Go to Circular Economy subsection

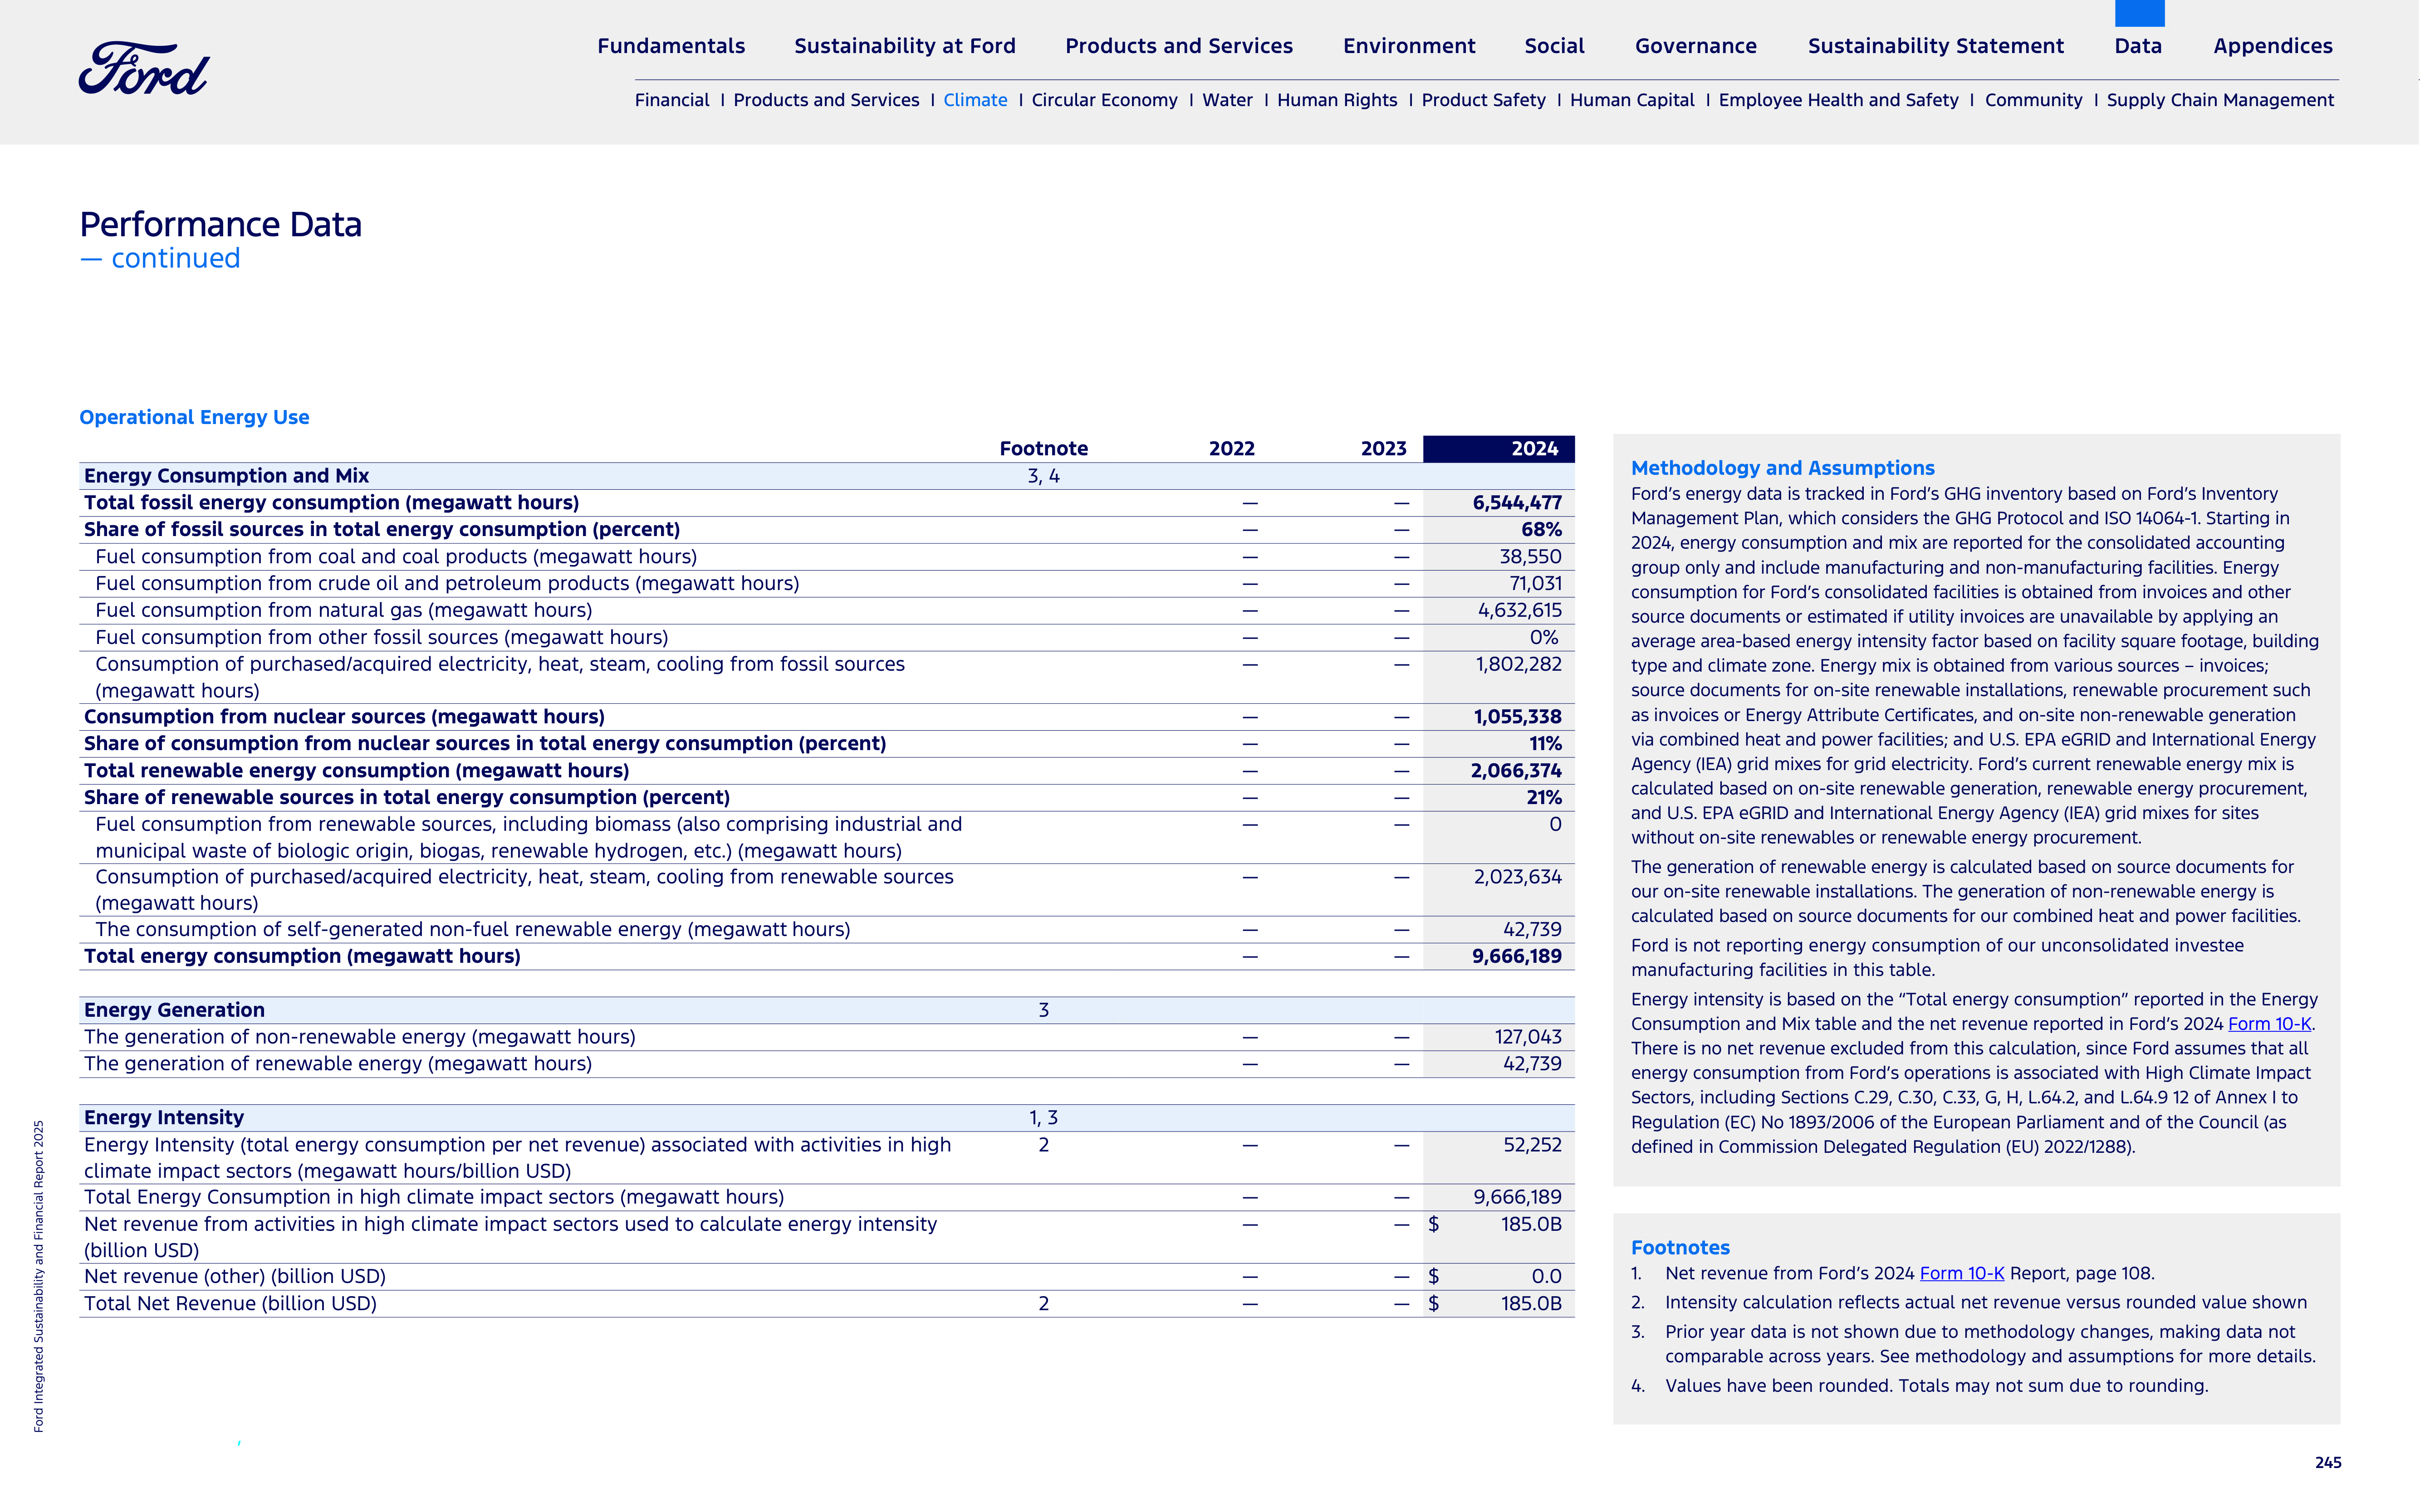[1104, 100]
